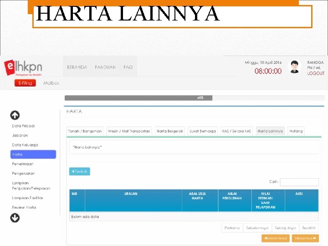Sort by NILAI PEROLEHAN column header
This screenshot has height=246, width=328.
pos(235,200)
